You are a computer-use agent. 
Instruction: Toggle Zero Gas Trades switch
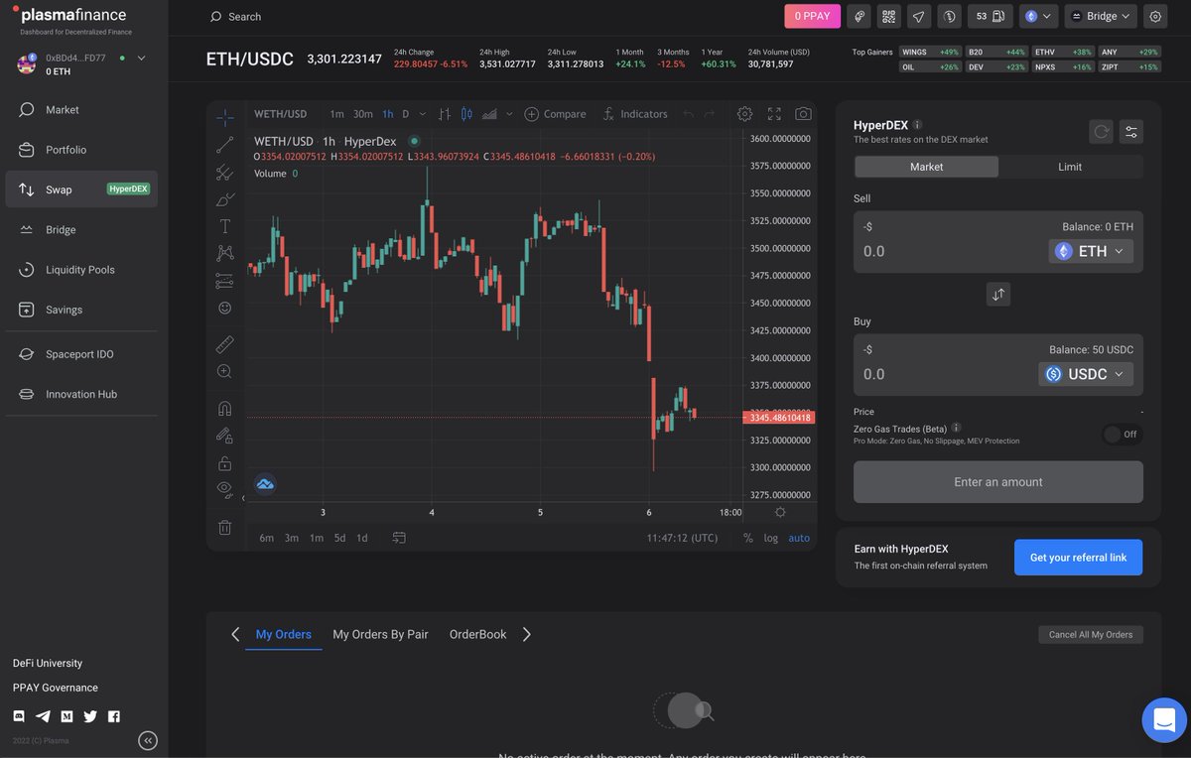tap(1123, 434)
